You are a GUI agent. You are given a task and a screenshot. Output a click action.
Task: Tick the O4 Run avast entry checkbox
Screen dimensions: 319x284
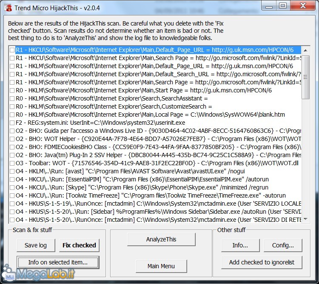point(12,171)
